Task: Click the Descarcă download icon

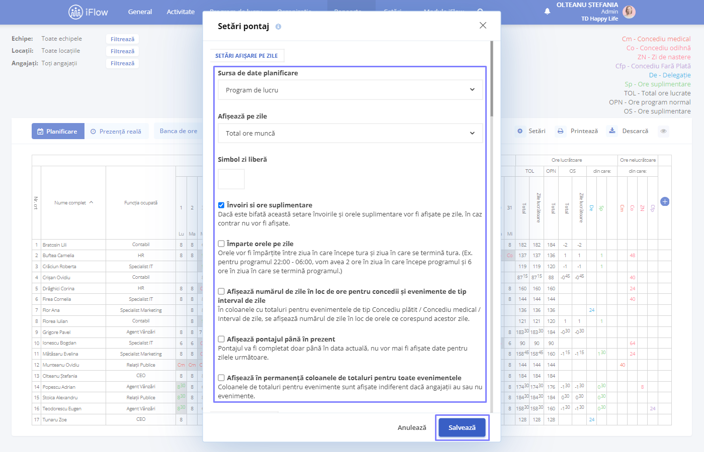Action: 612,131
